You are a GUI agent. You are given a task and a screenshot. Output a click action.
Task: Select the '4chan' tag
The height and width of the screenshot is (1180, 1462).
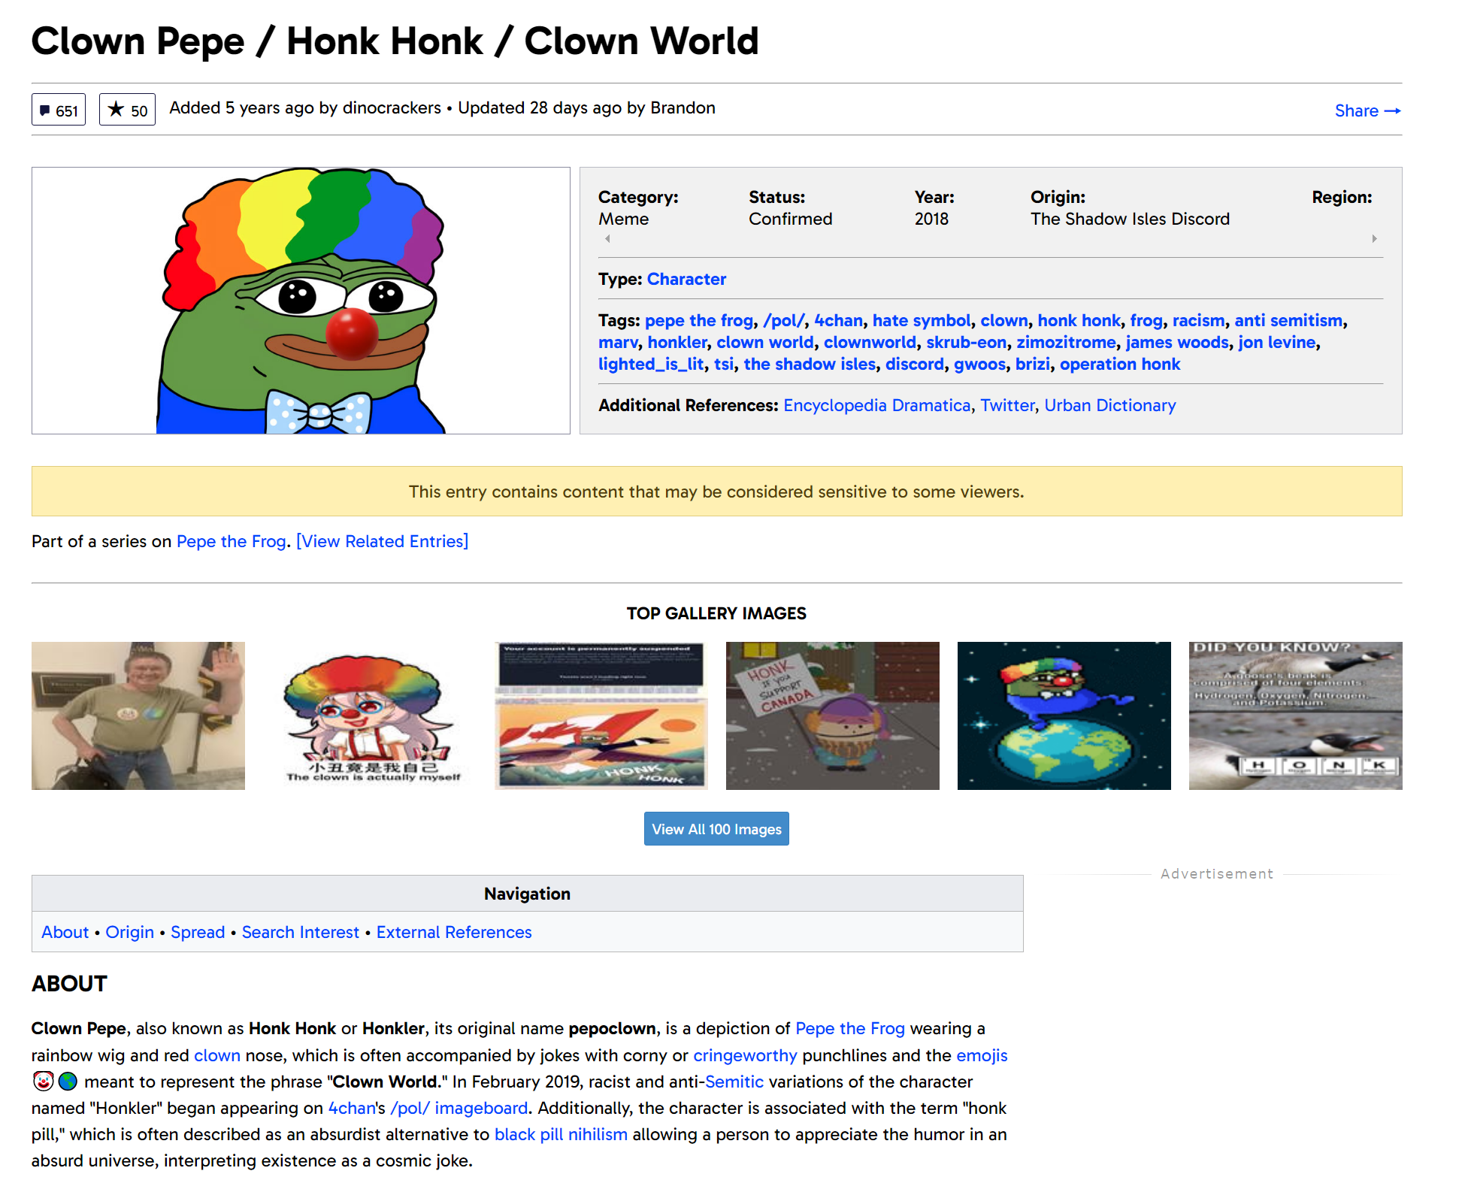click(838, 320)
